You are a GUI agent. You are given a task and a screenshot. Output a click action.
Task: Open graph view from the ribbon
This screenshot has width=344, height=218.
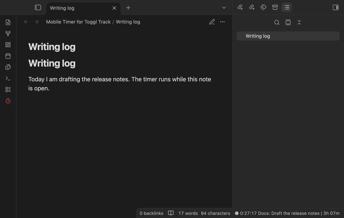point(8,34)
